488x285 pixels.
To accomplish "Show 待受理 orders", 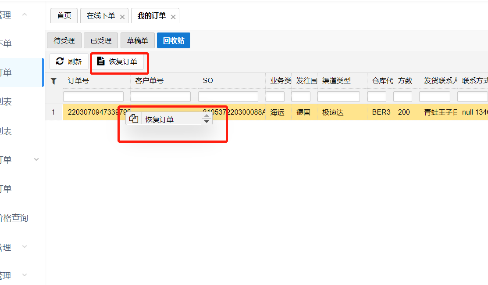I will coord(64,40).
